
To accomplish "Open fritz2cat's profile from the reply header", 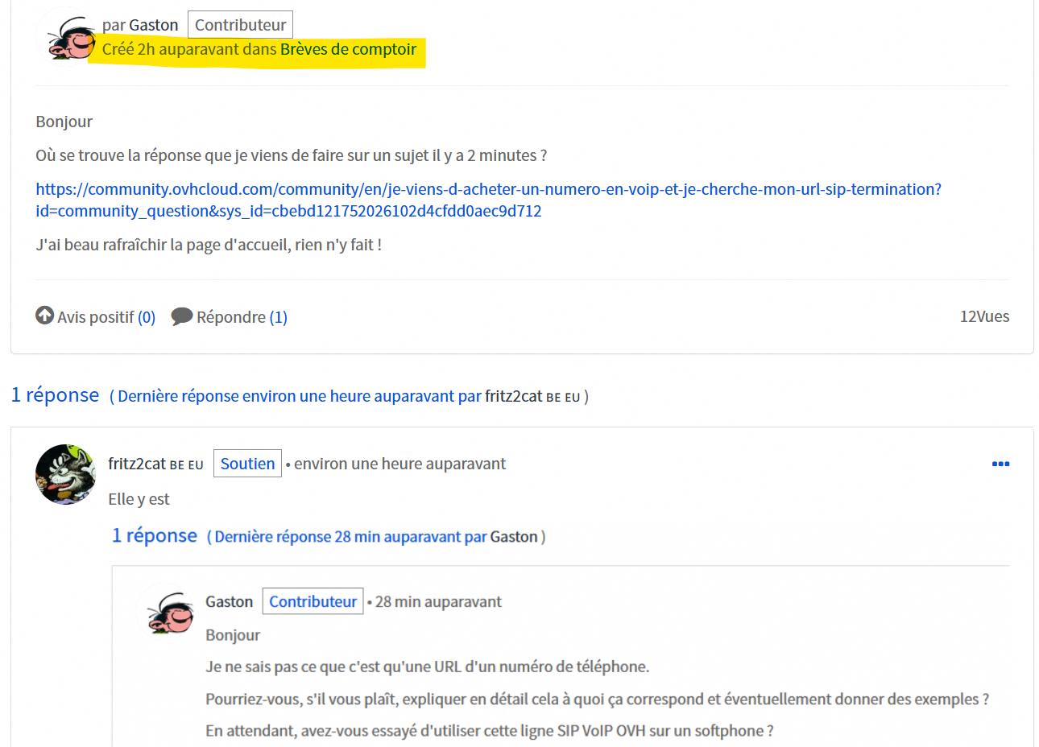I will (137, 464).
